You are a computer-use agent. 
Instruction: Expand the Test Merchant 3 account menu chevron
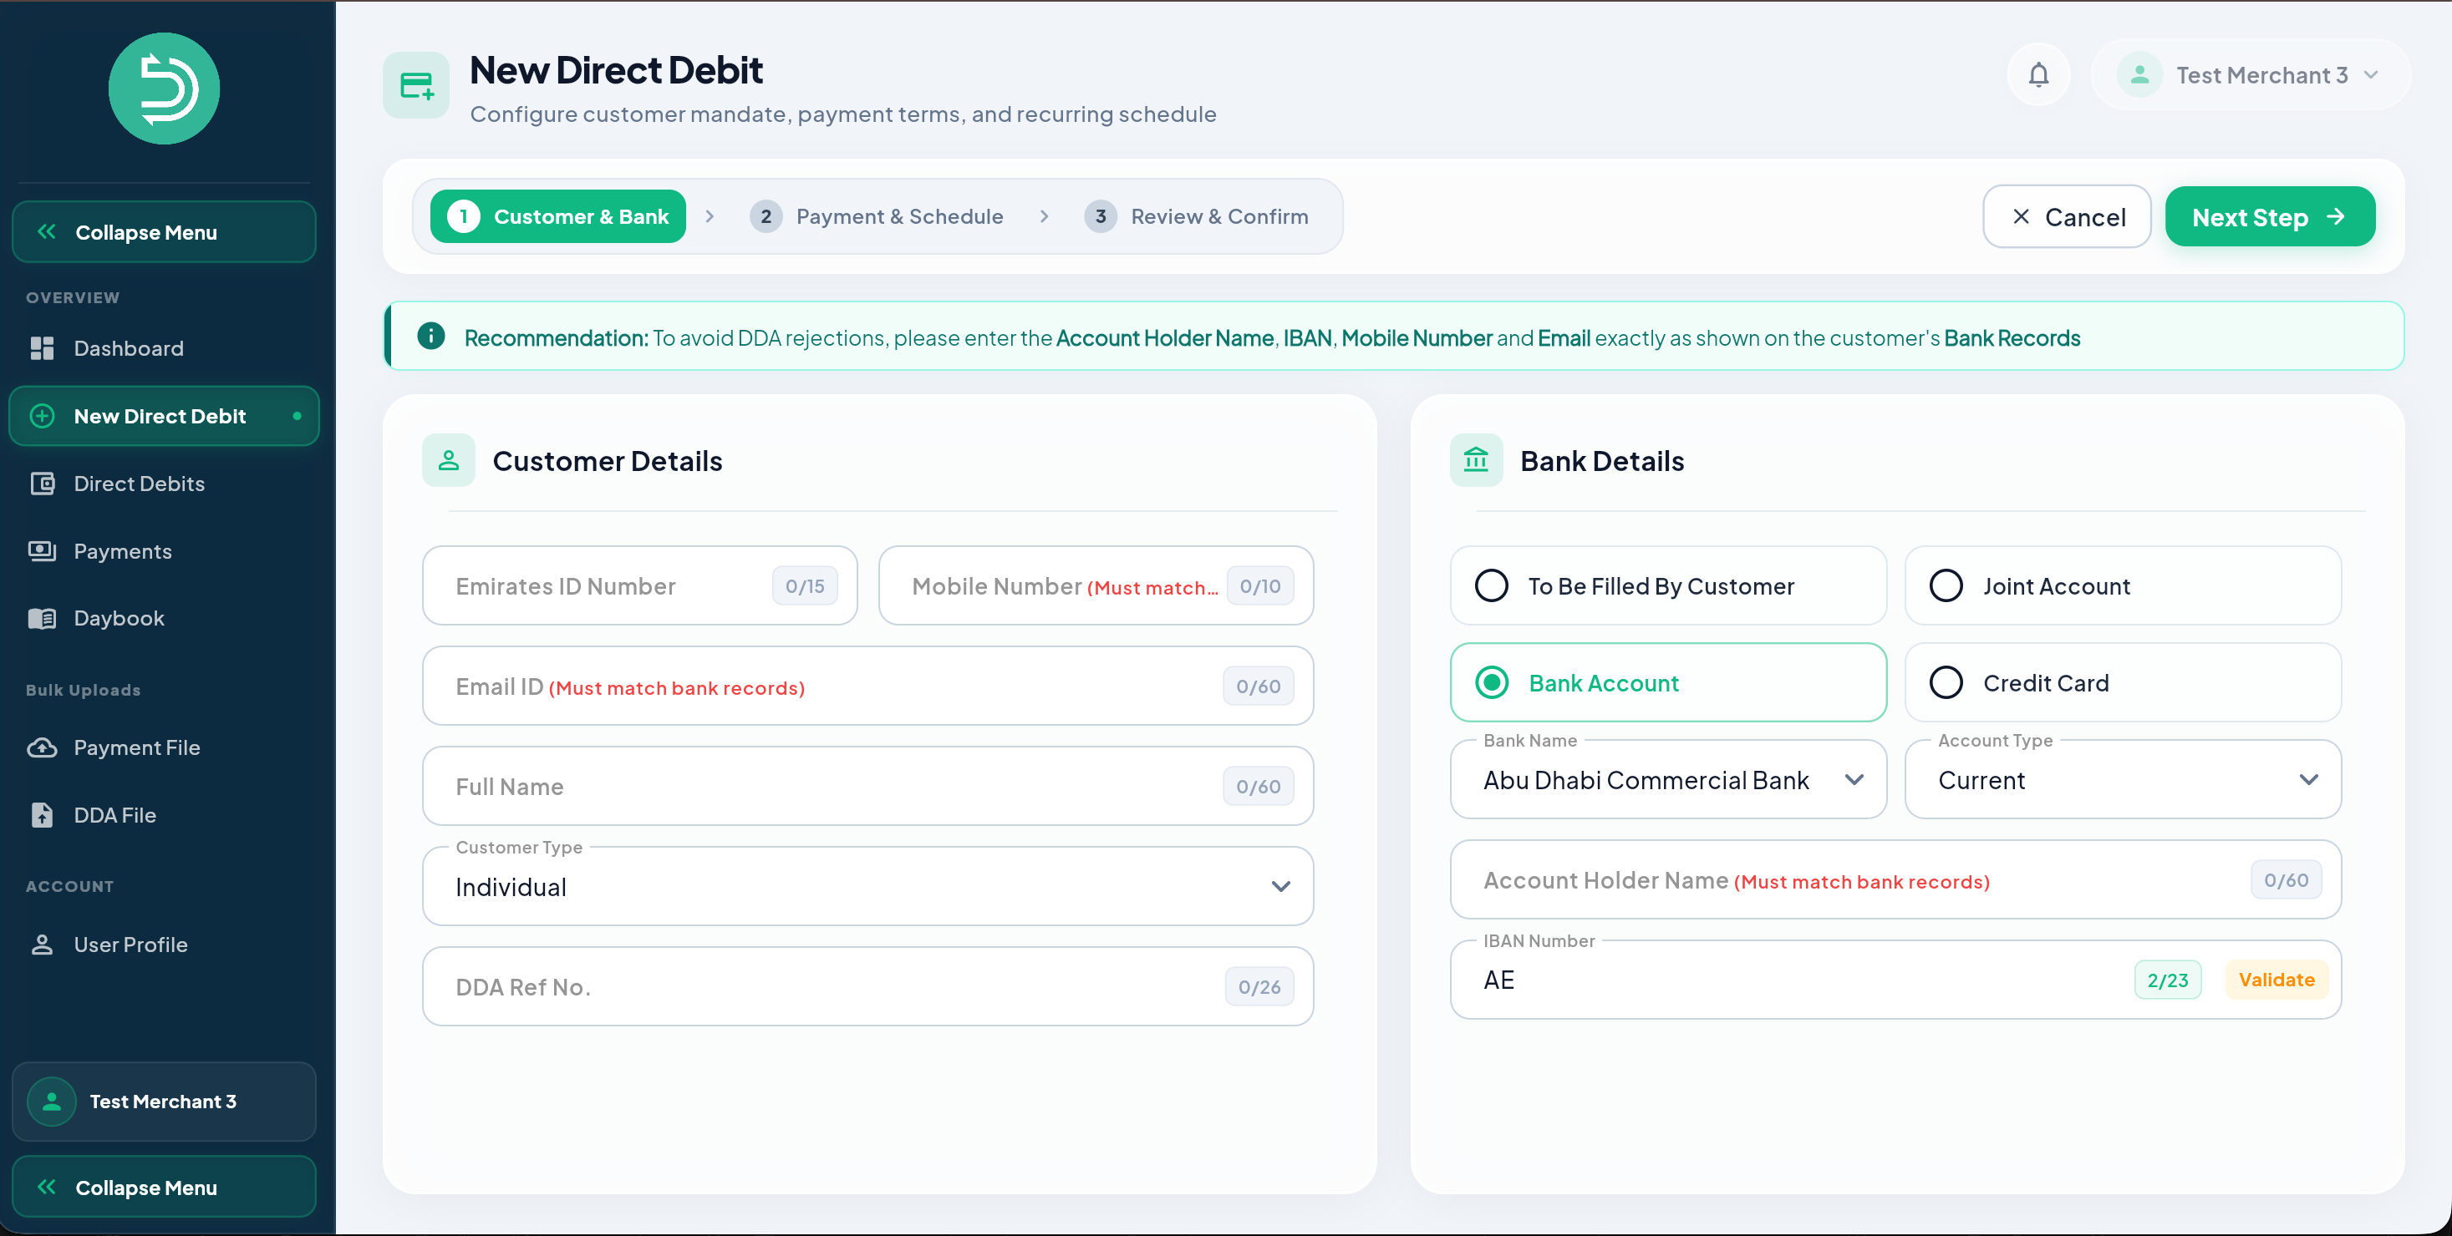pos(2371,75)
